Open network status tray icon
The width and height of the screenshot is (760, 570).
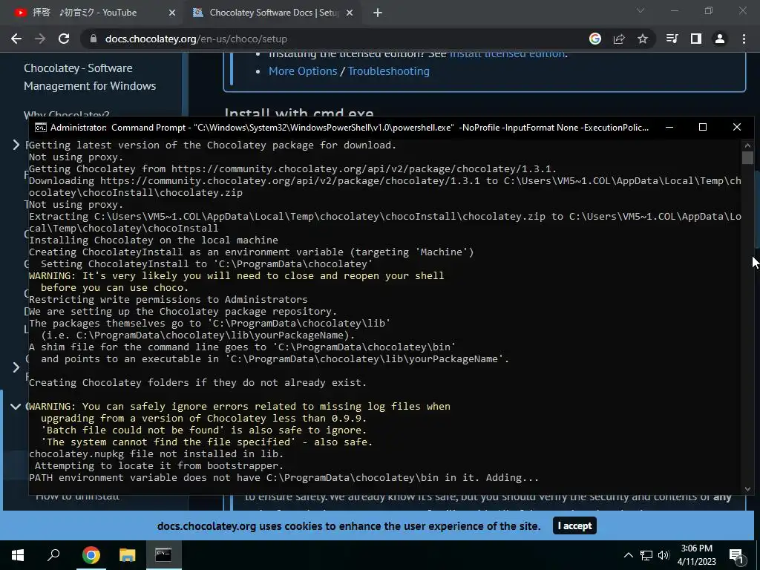[x=646, y=555]
